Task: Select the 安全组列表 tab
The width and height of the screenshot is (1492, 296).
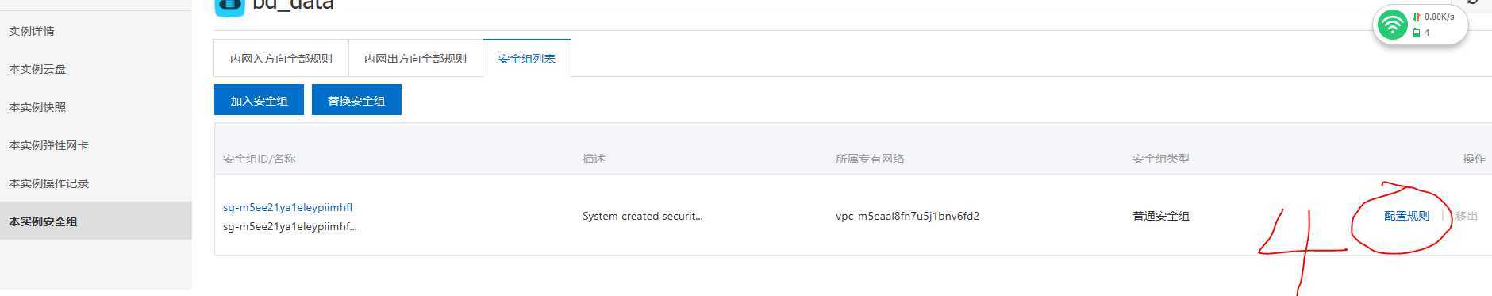Action: pyautogui.click(x=527, y=59)
